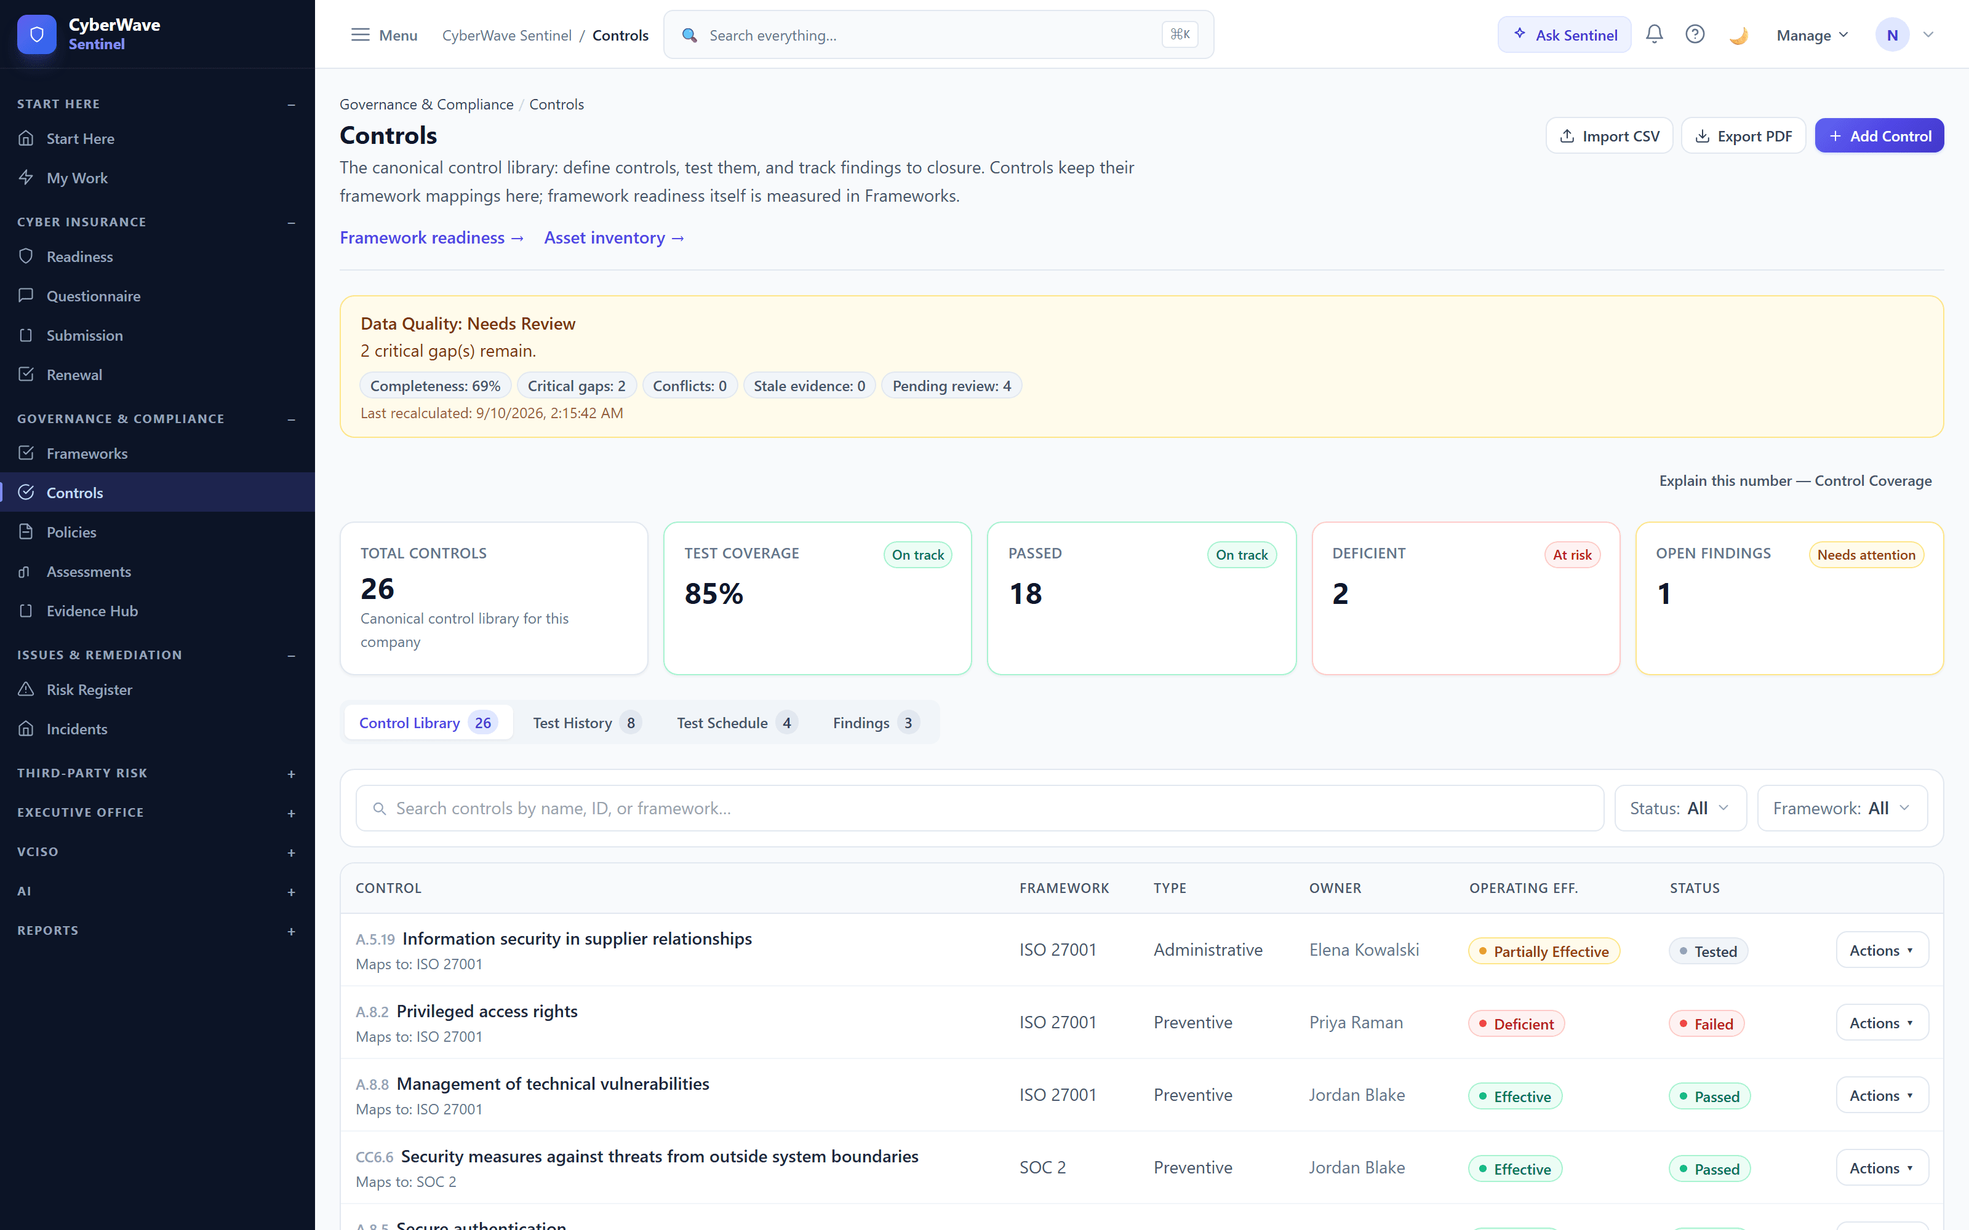Open Actions for Security measures against threats row
This screenshot has width=1969, height=1230.
(1881, 1167)
